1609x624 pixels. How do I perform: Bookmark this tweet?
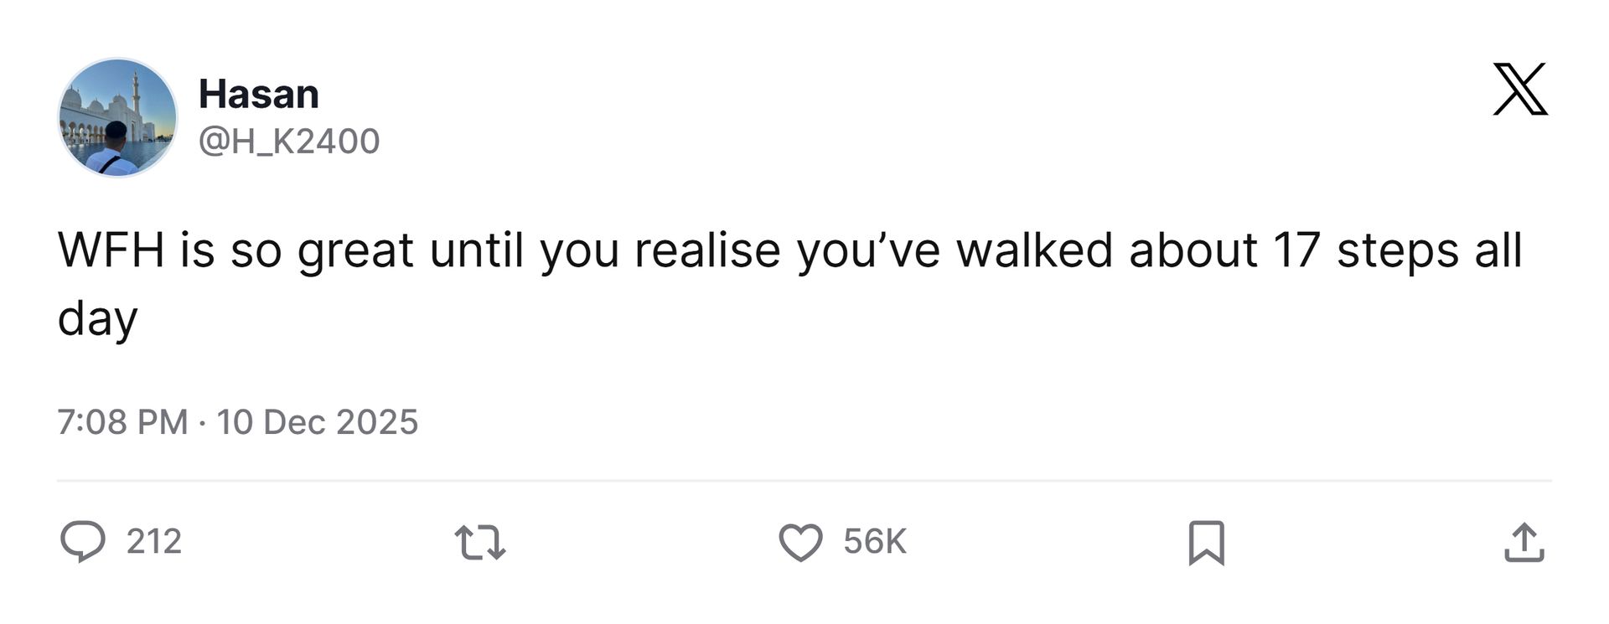[1206, 542]
